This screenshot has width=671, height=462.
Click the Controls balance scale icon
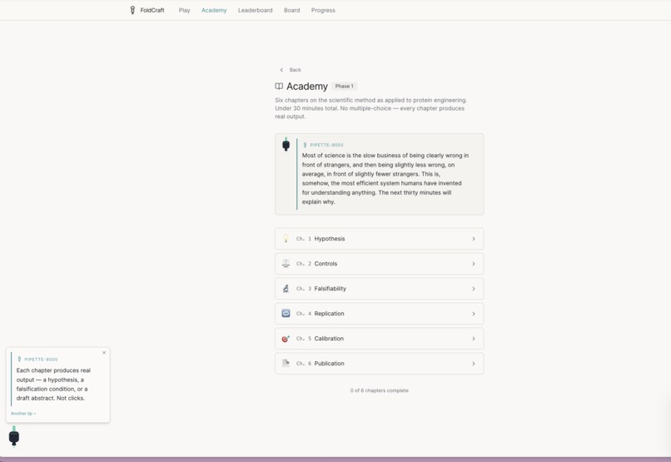[x=286, y=264]
